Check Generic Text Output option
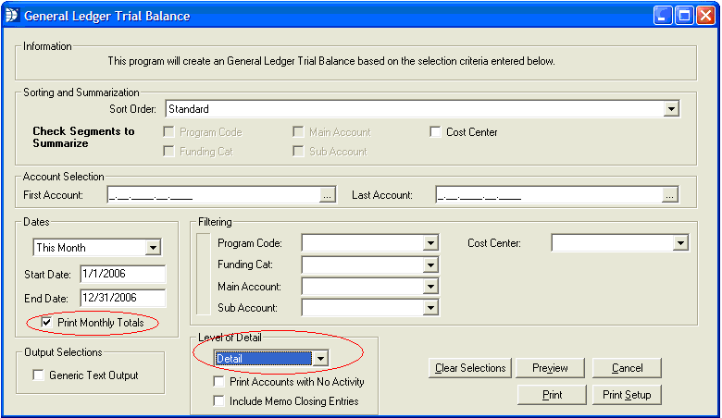 38,375
